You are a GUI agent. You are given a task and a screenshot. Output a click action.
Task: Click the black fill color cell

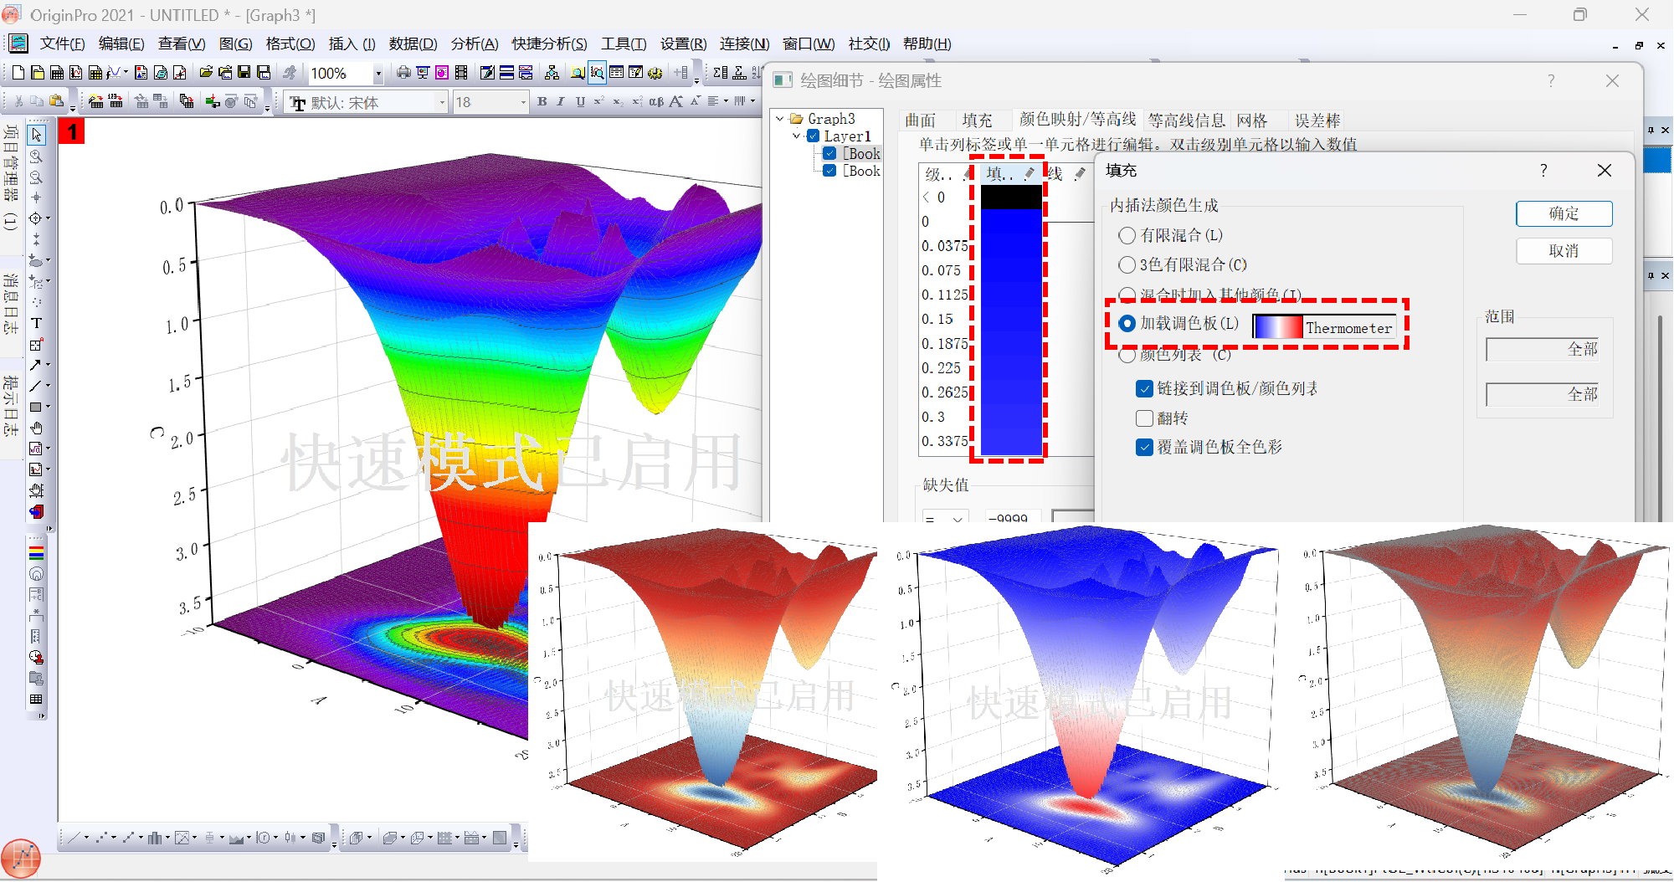[x=1011, y=197]
